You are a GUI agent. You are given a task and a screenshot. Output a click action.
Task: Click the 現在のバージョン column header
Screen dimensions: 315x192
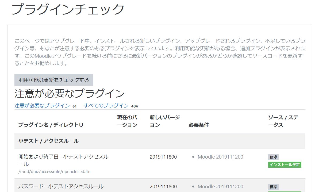point(127,121)
